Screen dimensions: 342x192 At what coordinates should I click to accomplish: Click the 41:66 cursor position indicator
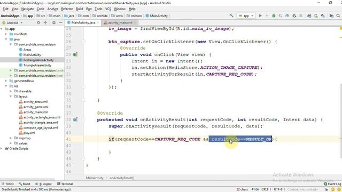(x=255, y=189)
